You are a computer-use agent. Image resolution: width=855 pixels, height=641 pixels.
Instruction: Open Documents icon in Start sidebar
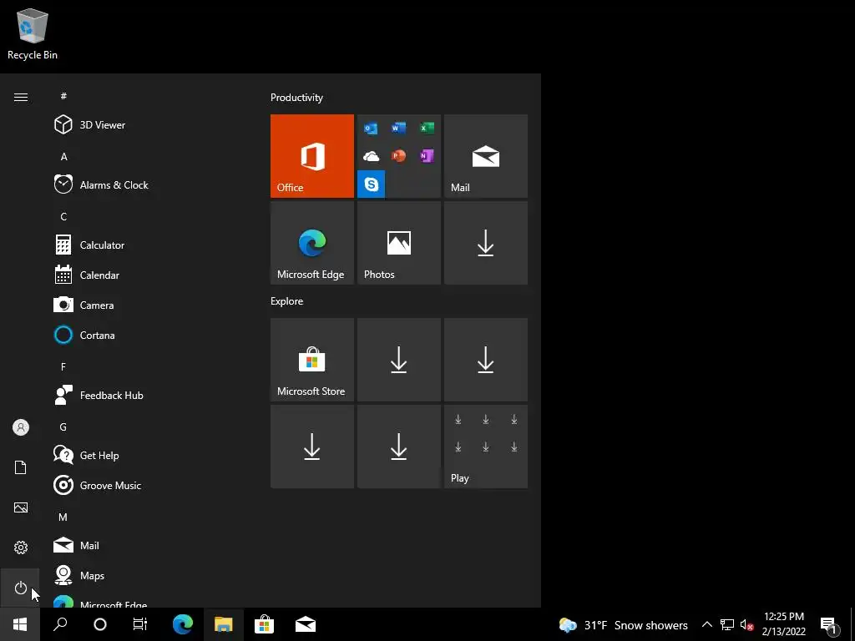[20, 467]
